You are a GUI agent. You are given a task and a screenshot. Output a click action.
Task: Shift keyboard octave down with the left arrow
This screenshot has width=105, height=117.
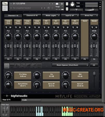(2, 115)
